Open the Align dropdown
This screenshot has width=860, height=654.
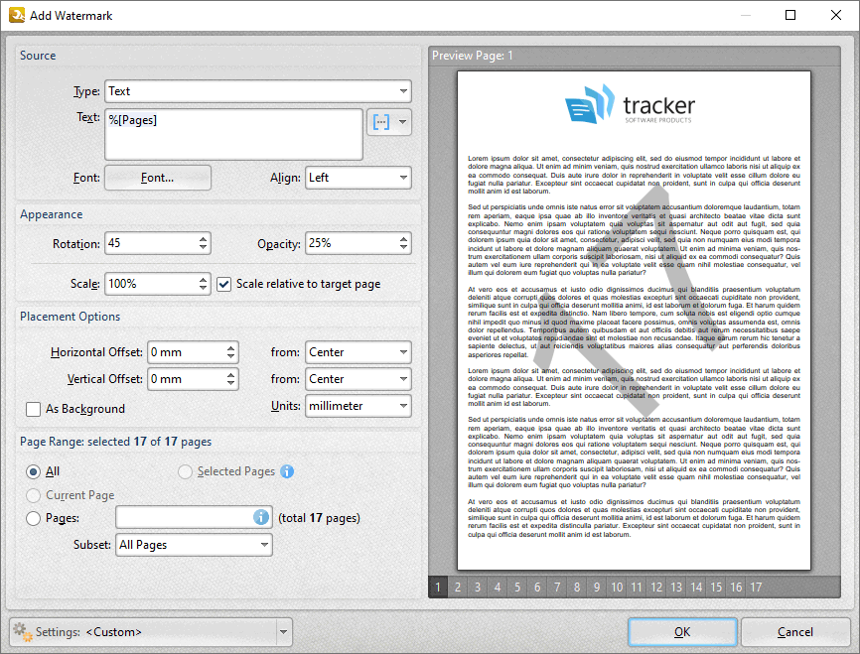358,178
